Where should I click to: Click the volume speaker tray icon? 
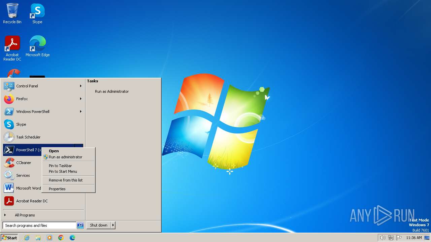[x=383, y=238]
